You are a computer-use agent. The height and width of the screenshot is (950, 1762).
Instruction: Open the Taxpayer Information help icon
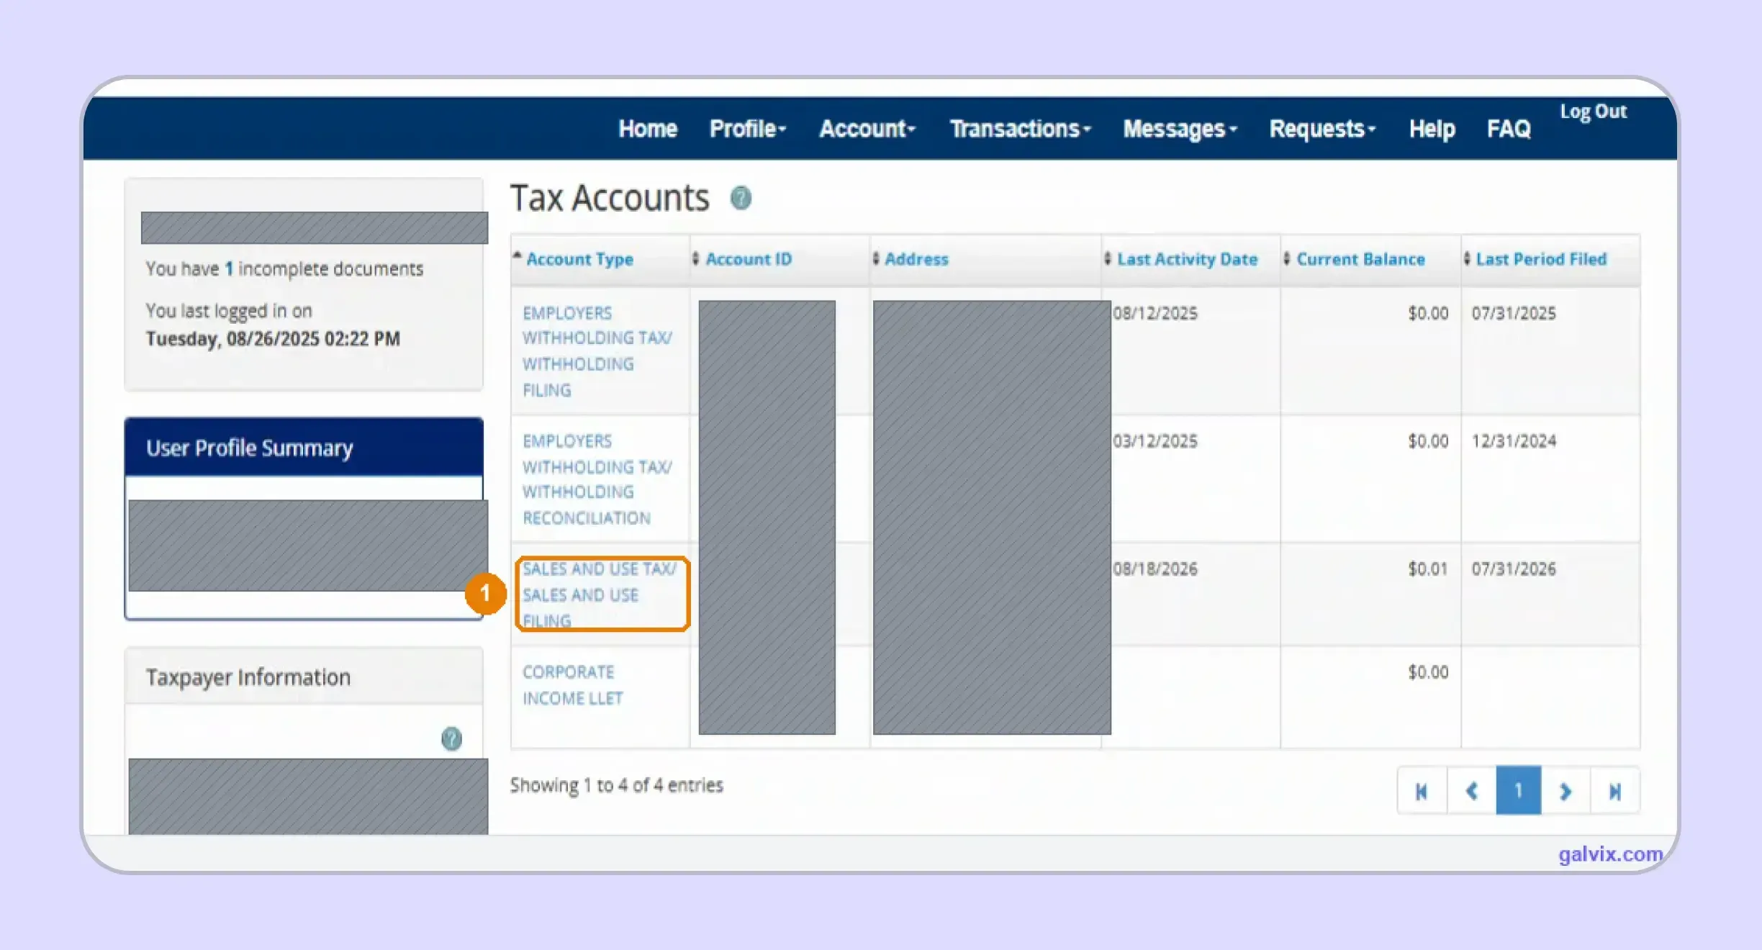[451, 738]
